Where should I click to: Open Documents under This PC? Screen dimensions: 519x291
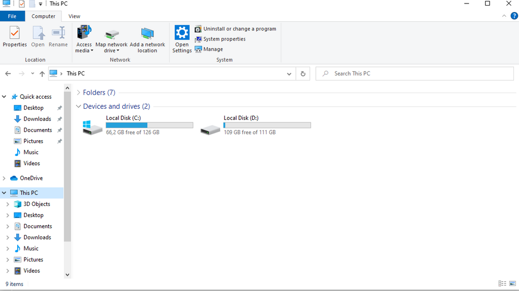coord(38,226)
